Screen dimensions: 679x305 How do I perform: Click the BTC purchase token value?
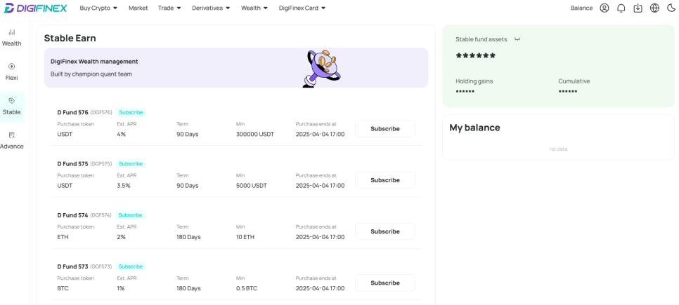click(x=63, y=288)
